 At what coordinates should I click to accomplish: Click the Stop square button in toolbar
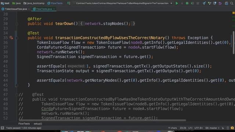tap(198, 3)
